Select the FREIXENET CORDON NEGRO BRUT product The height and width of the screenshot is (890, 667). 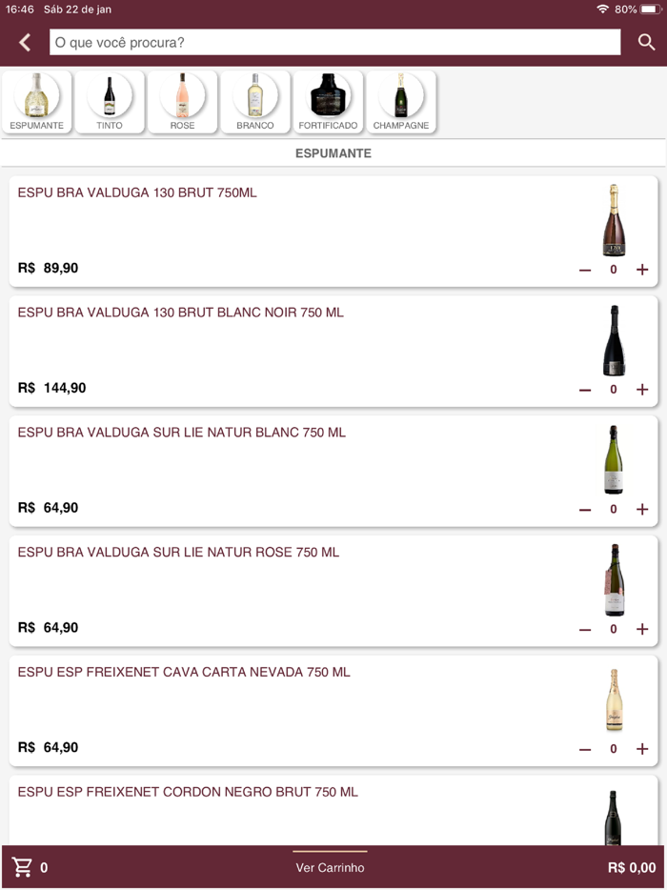pyautogui.click(x=188, y=792)
